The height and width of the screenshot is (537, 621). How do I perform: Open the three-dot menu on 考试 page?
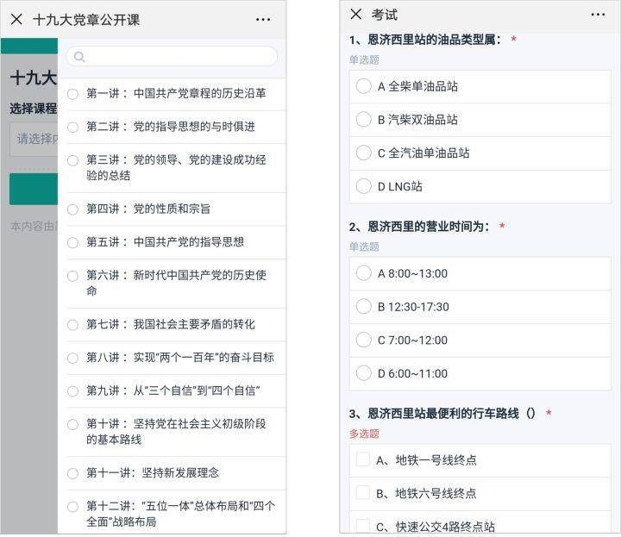tap(598, 14)
